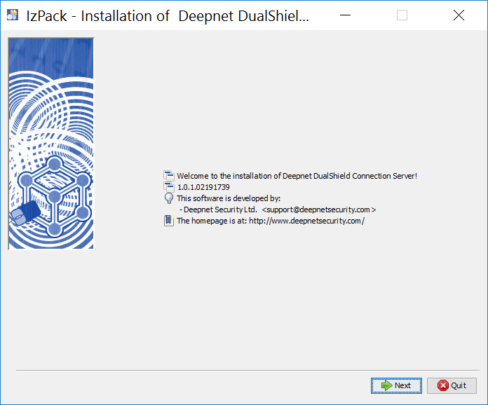Click the Deepnet Security Ltd. developer name
The height and width of the screenshot is (405, 488).
tap(219, 210)
